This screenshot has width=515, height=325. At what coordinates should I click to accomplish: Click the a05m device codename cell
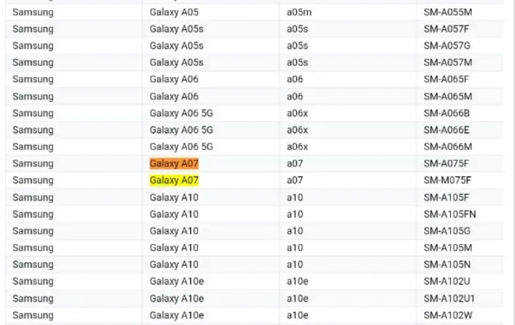coord(298,12)
